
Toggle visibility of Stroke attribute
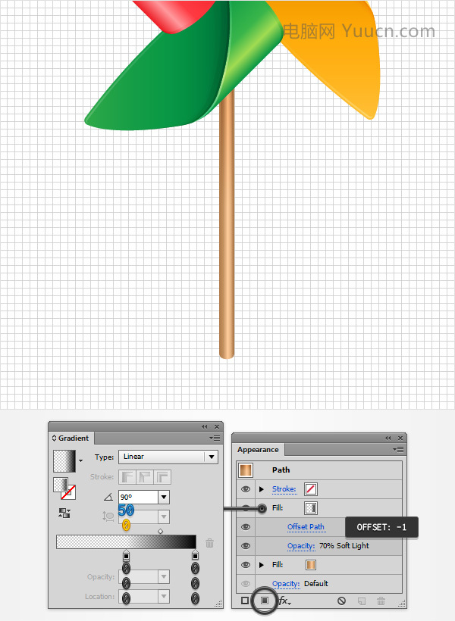pyautogui.click(x=246, y=489)
